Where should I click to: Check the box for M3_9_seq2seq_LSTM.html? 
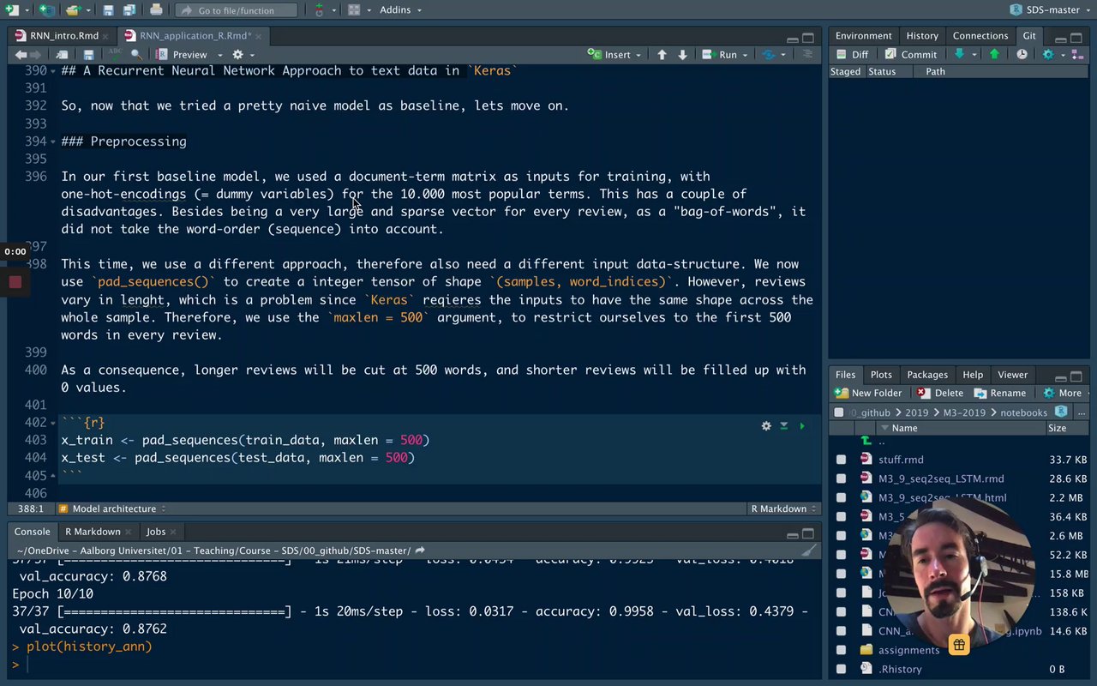841,497
